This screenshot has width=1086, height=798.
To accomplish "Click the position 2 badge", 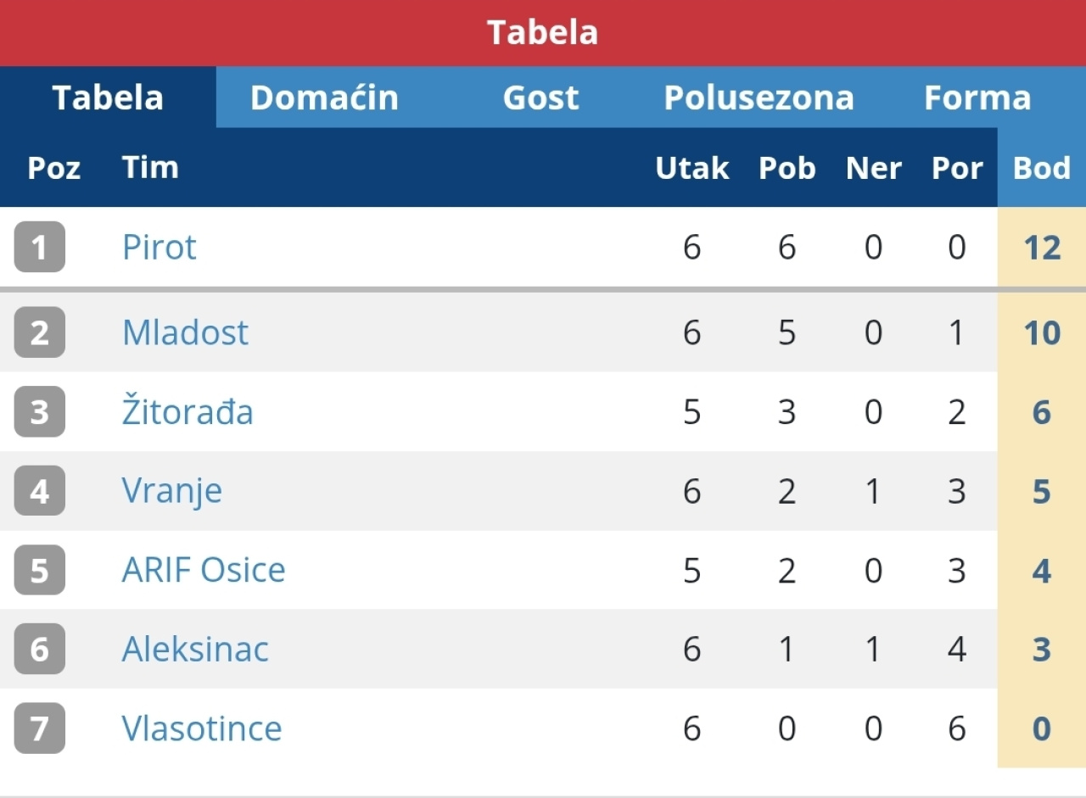I will click(40, 332).
